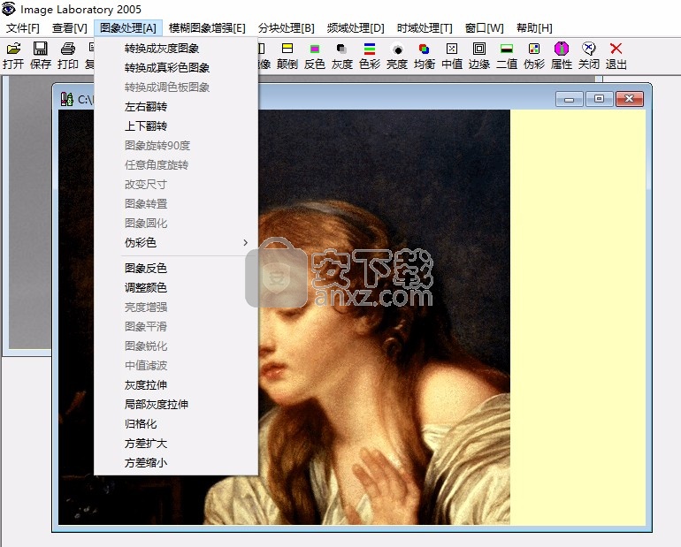Click the 退出 (exit) red X icon

coord(616,49)
